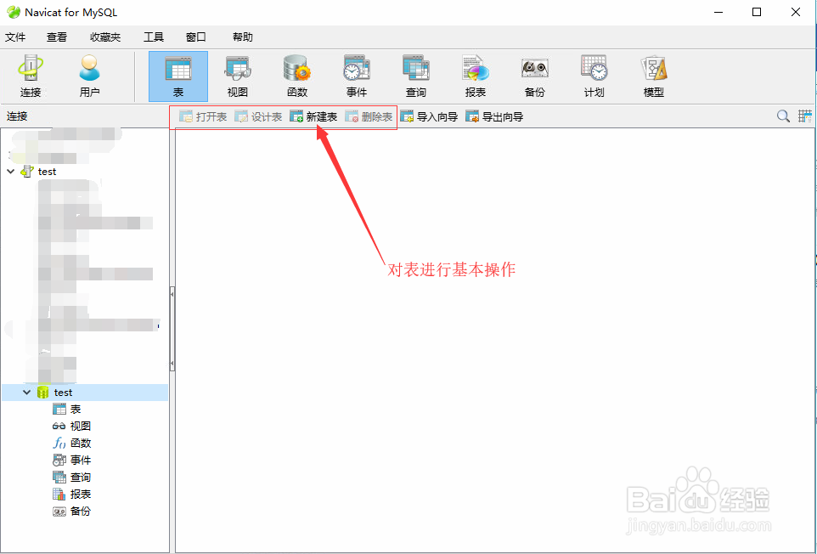Switch the object list view mode icon
Viewport: 817px width, 554px height.
(x=805, y=116)
